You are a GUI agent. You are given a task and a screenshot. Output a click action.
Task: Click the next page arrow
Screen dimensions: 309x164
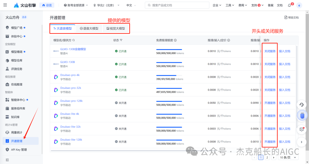click(274, 157)
